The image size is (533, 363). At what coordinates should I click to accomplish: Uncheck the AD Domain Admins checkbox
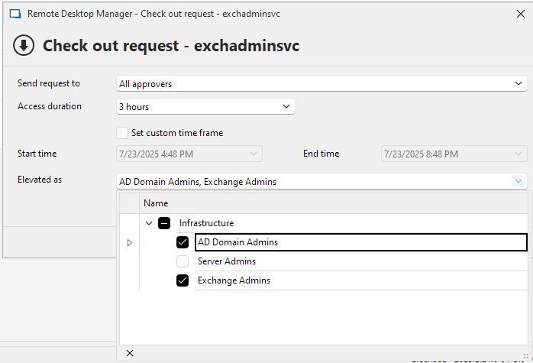click(x=183, y=242)
